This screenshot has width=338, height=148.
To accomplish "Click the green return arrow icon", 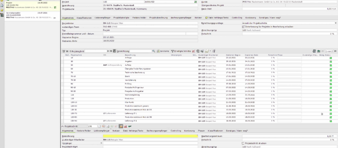I will 129,127.
